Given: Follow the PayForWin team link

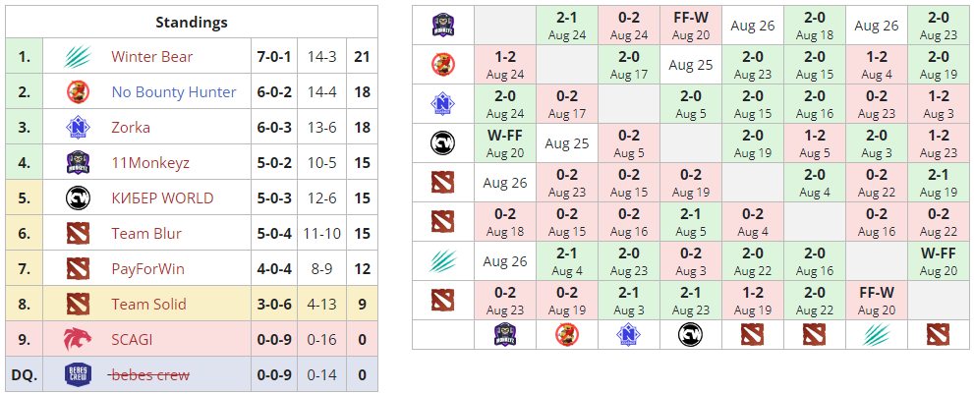Looking at the screenshot, I should (147, 269).
